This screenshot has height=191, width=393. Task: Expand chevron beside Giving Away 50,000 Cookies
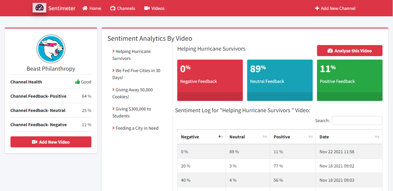(x=114, y=90)
